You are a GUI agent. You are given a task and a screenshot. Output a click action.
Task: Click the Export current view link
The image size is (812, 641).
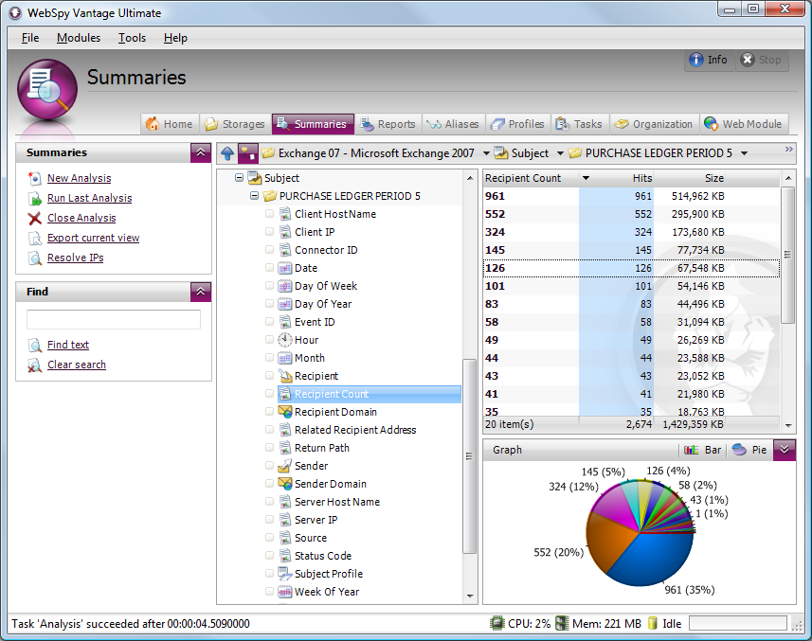93,238
